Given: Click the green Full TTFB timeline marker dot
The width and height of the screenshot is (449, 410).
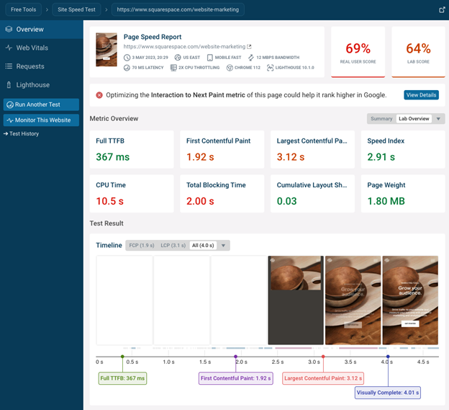Looking at the screenshot, I should [122, 357].
